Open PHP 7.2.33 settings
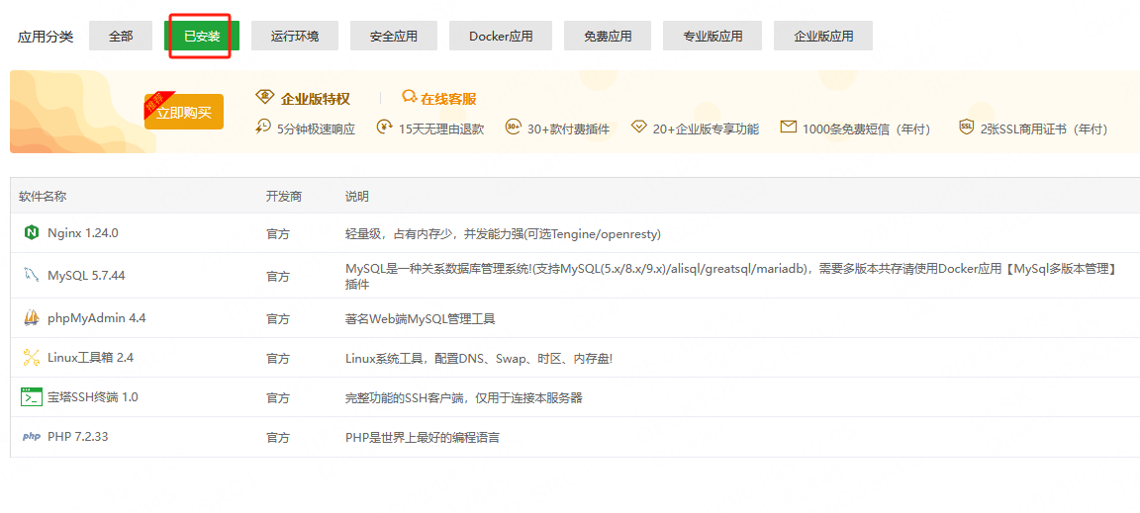 pos(78,437)
